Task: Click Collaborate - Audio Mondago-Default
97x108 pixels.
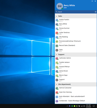Action: pos(72,101)
